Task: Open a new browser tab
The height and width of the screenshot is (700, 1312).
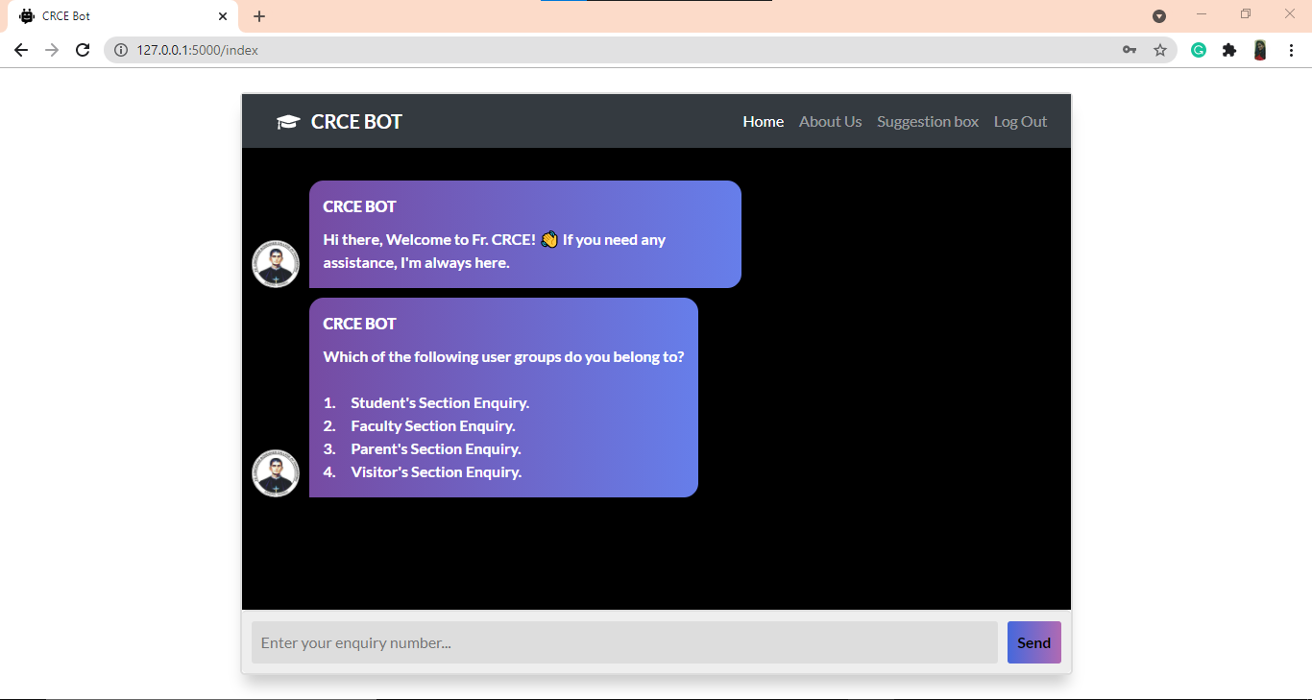Action: click(258, 15)
